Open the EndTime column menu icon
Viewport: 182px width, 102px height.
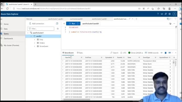coord(102,58)
